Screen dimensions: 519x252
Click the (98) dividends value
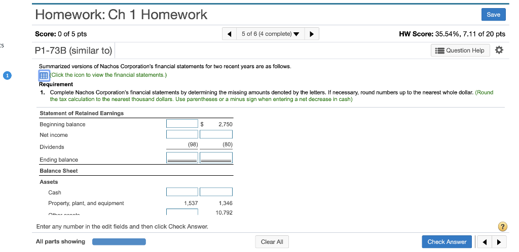click(x=193, y=144)
